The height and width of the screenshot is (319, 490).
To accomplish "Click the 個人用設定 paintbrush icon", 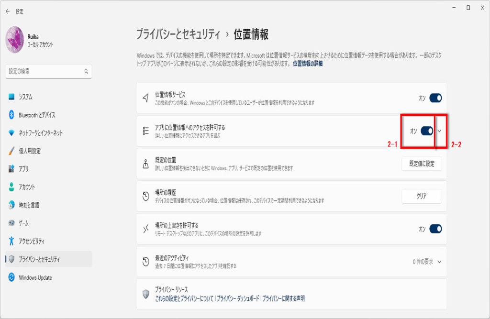I will pyautogui.click(x=11, y=151).
